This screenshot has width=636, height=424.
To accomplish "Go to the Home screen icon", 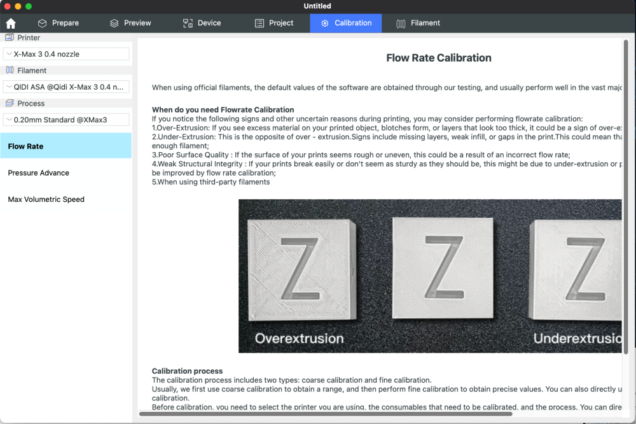I will pyautogui.click(x=11, y=23).
